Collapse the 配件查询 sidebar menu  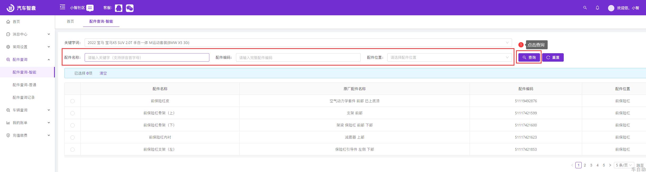pos(49,60)
